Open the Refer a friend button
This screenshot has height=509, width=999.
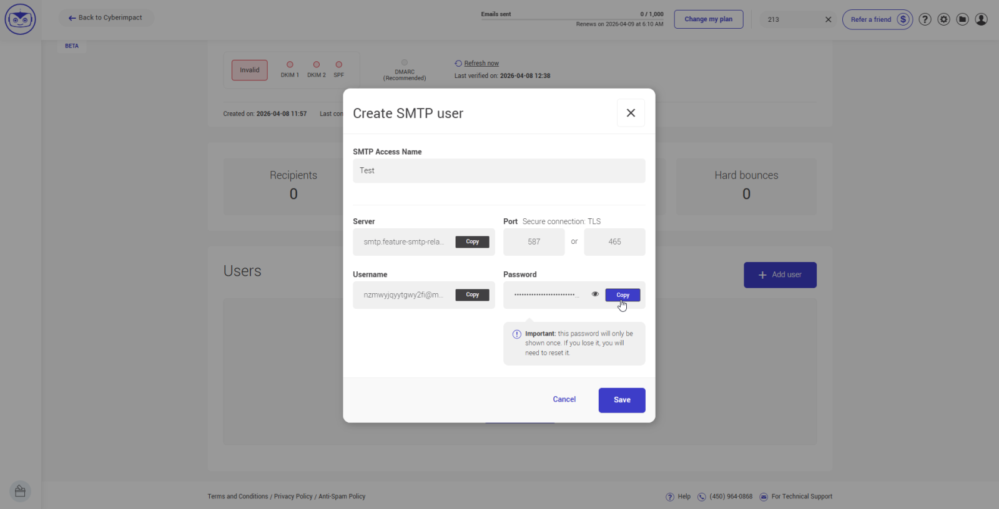877,19
